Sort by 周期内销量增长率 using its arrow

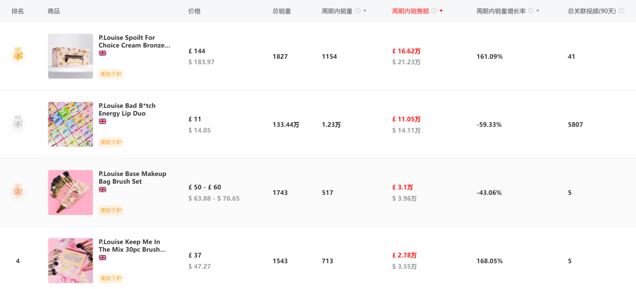(x=538, y=11)
